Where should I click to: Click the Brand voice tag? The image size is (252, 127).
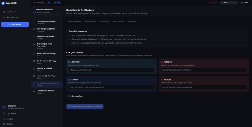[x=132, y=21]
